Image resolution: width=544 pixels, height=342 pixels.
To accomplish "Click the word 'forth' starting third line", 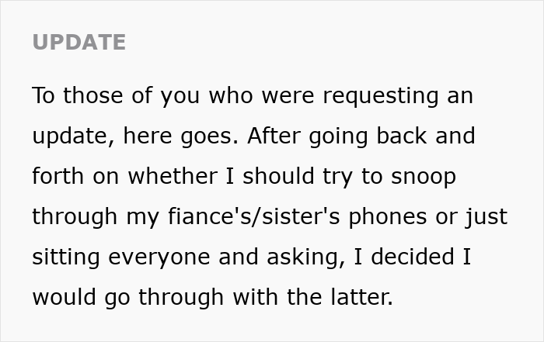I will pos(58,175).
